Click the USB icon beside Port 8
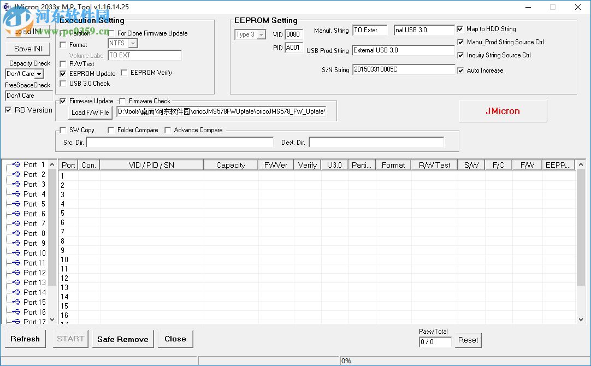The image size is (591, 366). click(x=16, y=233)
